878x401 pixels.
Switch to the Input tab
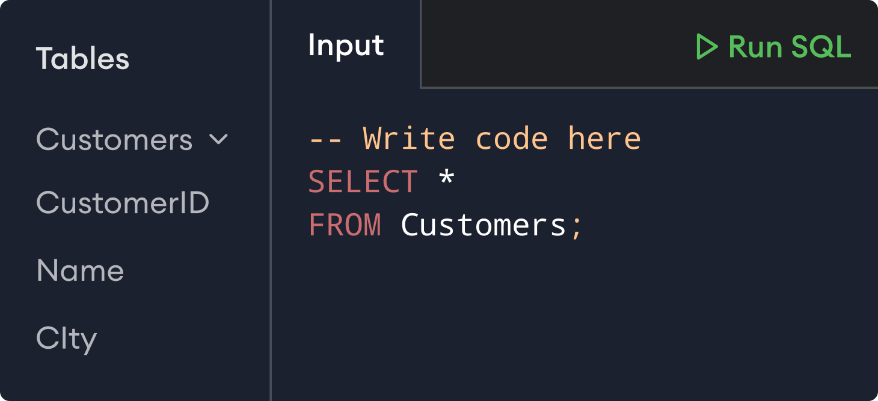[x=346, y=45]
